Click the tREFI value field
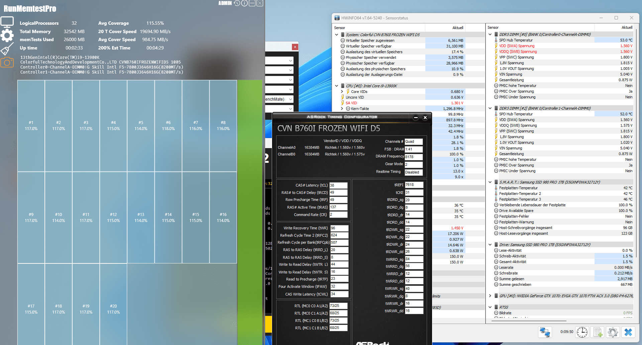642x345 pixels. (x=414, y=185)
